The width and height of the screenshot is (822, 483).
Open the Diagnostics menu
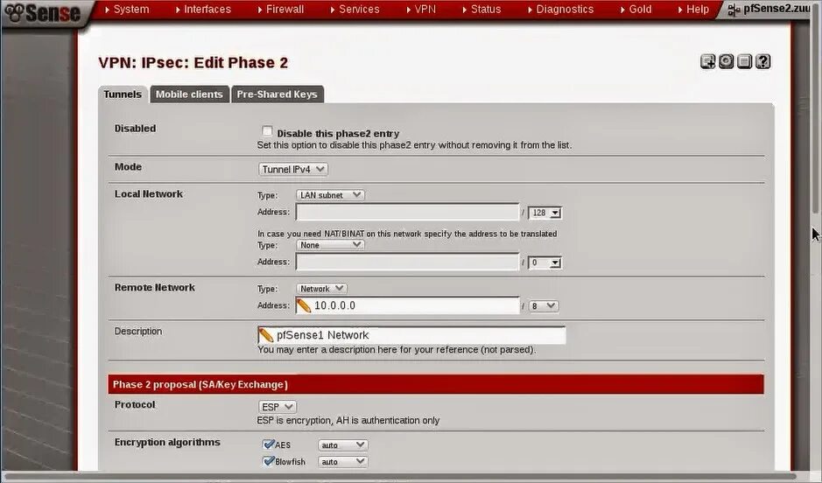coord(561,10)
